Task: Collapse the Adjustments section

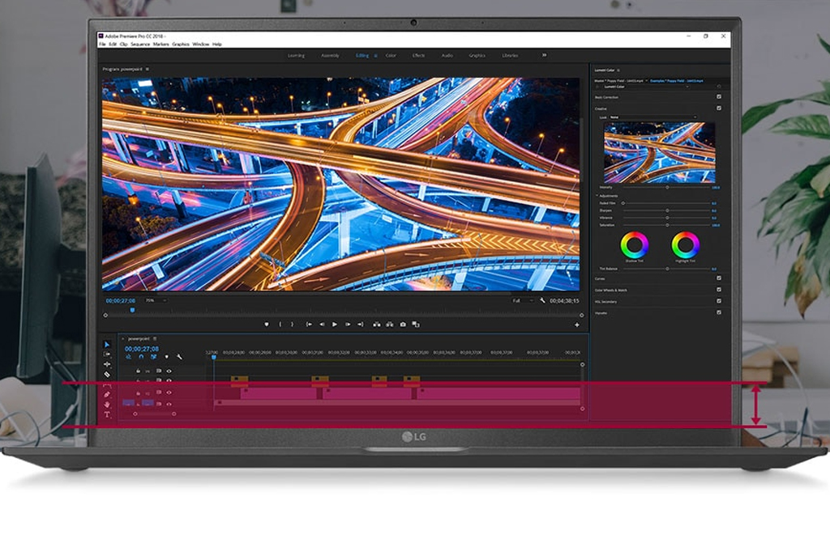Action: (x=597, y=196)
